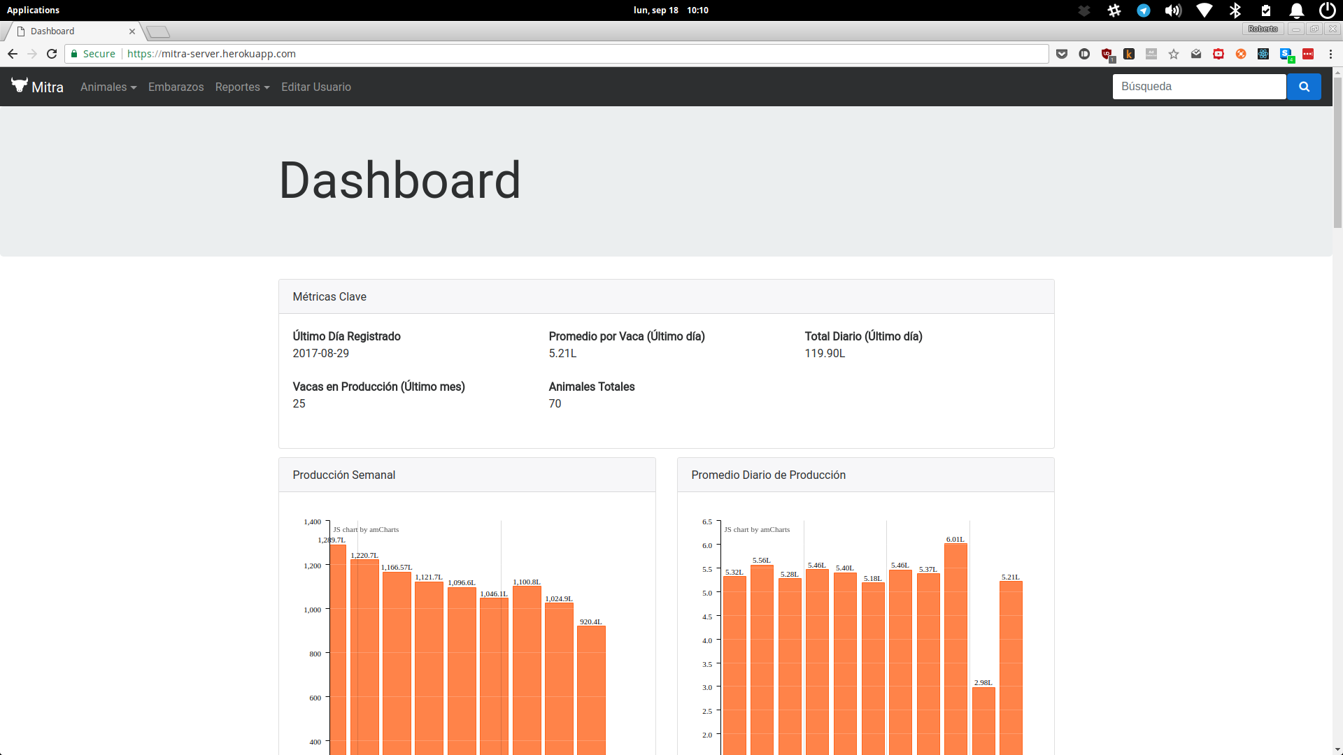
Task: Open the Applications menu in top panel
Action: pos(33,10)
